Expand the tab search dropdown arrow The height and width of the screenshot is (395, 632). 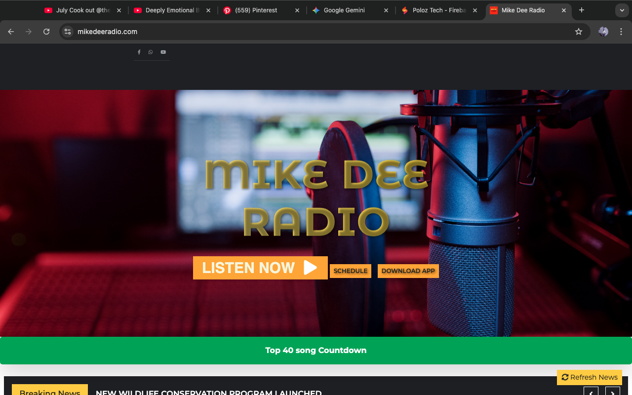point(622,10)
